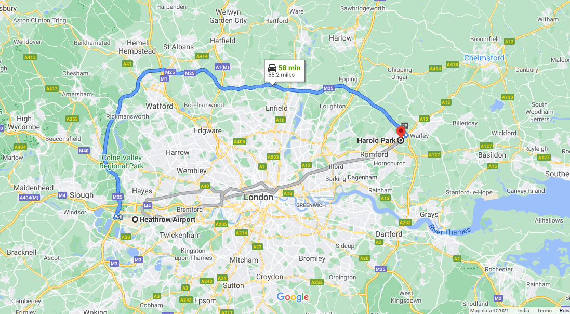Click the 58 min route duration label

pos(289,68)
